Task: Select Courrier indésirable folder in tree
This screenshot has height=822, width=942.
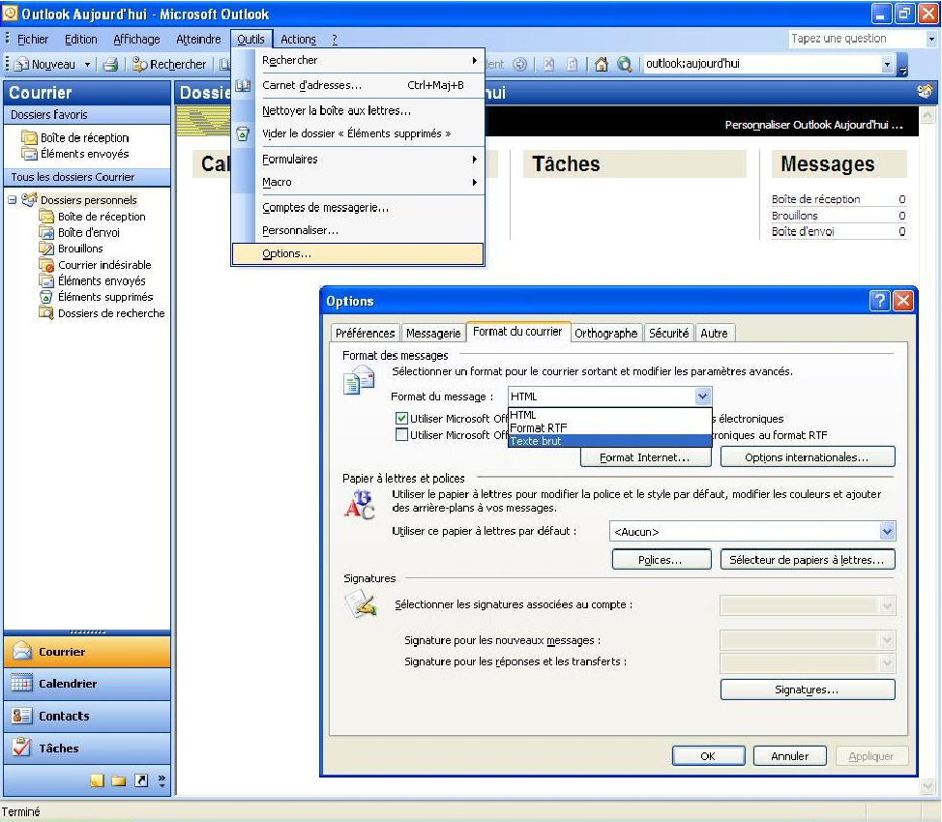Action: 104,265
